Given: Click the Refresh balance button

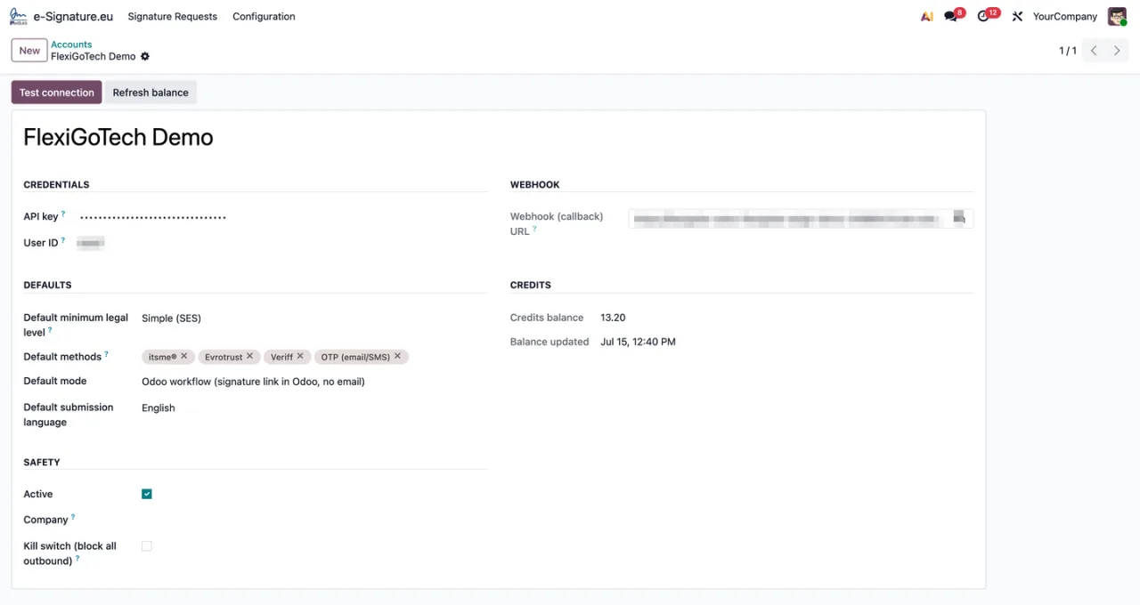Looking at the screenshot, I should (151, 93).
